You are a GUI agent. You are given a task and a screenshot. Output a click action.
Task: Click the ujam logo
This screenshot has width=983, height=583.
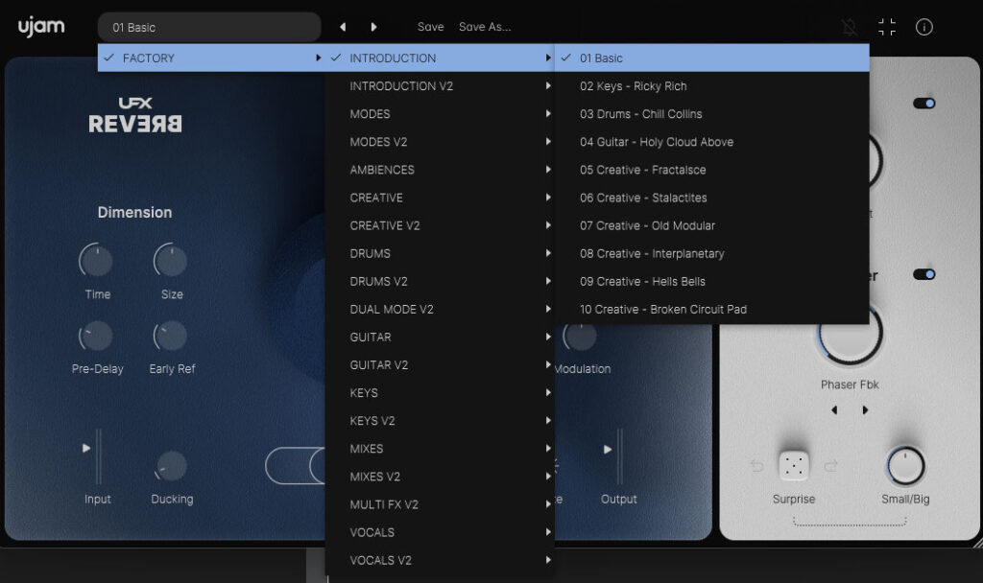click(x=41, y=27)
